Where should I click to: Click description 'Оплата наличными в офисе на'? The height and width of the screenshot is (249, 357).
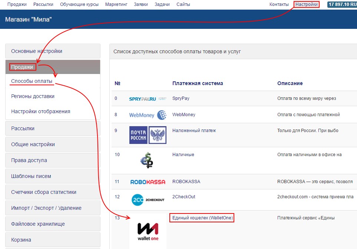point(310,155)
